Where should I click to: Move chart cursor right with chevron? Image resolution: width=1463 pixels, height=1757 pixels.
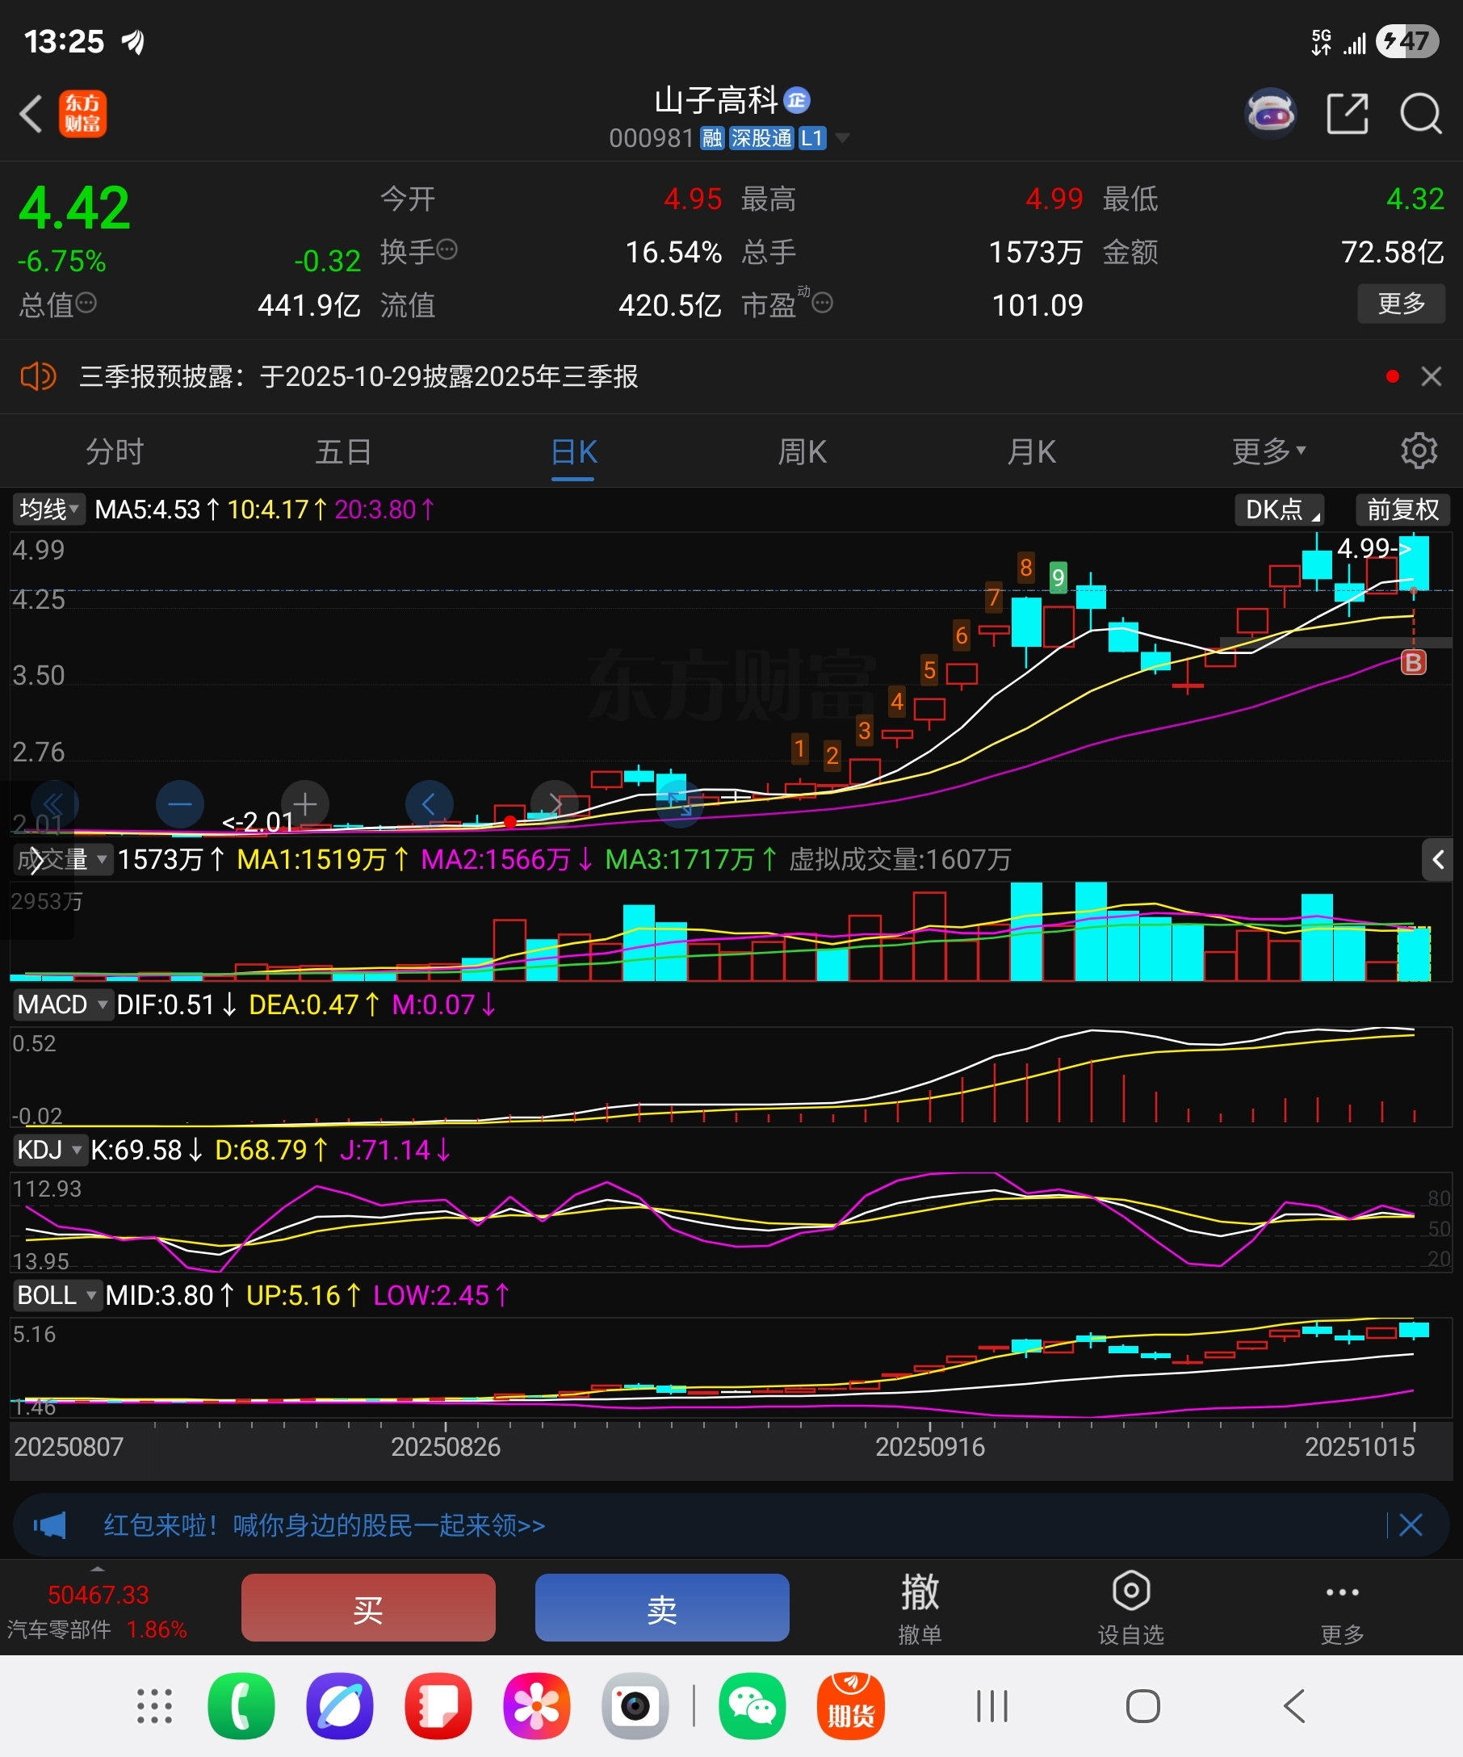click(x=555, y=804)
